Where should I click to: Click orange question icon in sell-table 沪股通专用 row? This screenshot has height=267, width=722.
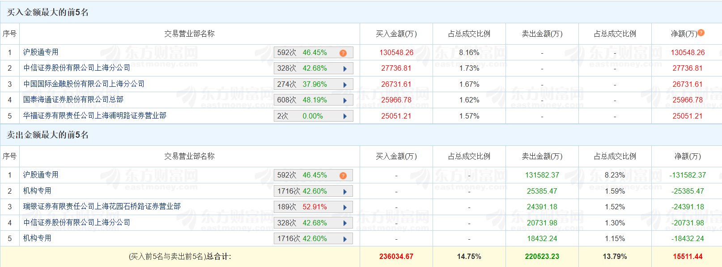coord(343,176)
